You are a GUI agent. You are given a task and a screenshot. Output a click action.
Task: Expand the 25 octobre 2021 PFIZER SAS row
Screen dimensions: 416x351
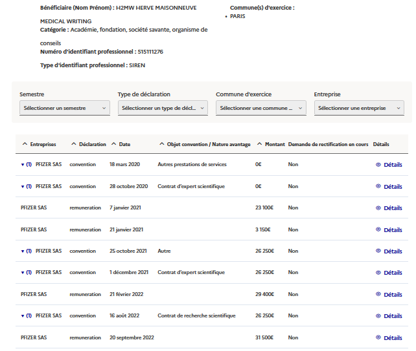pyautogui.click(x=23, y=251)
